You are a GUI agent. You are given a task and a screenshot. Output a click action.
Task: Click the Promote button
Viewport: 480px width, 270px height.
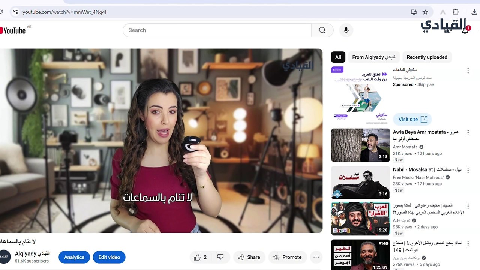click(x=287, y=257)
